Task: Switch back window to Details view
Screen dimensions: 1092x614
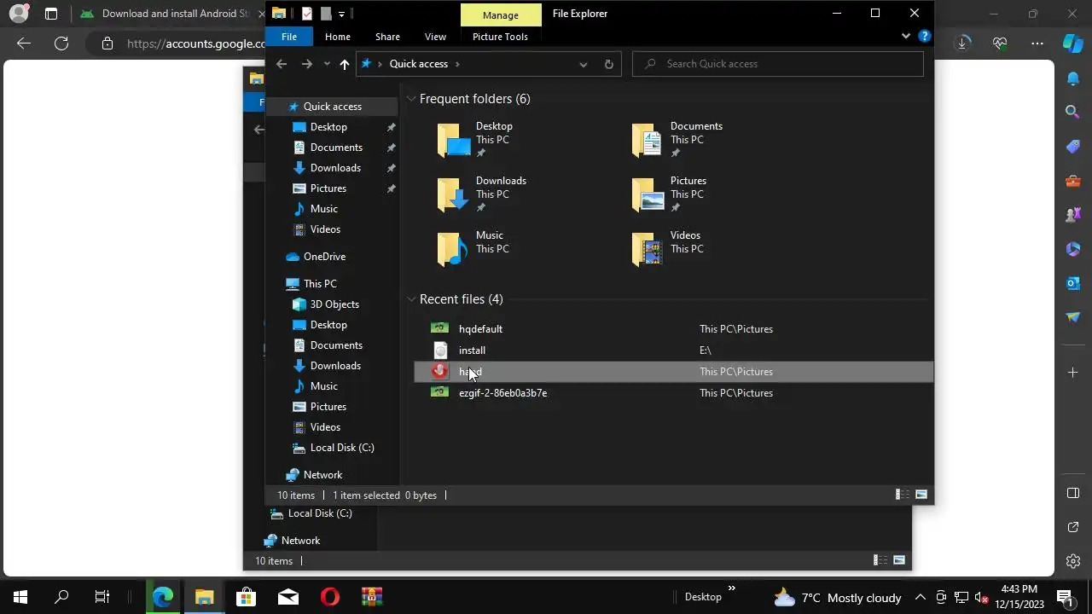Action: coord(879,560)
